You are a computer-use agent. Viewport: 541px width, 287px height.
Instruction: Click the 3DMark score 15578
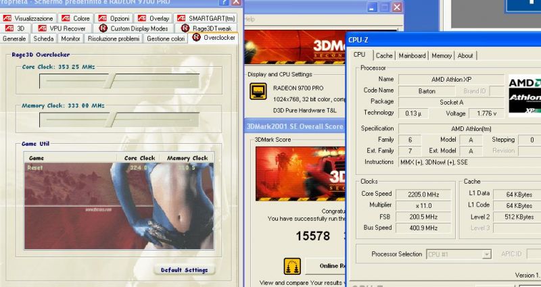click(x=313, y=236)
